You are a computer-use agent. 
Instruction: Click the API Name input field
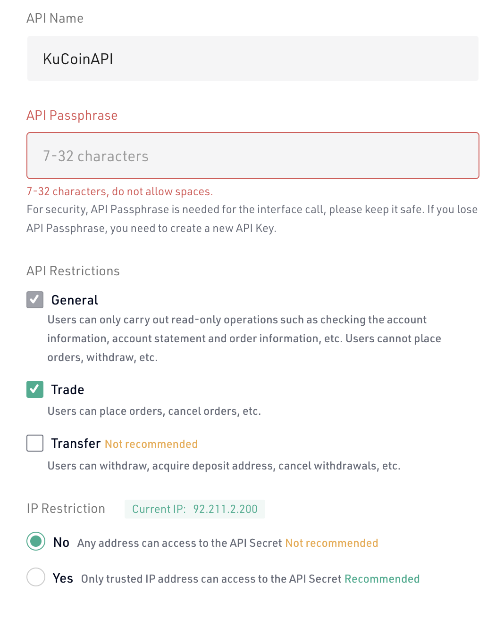pyautogui.click(x=253, y=58)
